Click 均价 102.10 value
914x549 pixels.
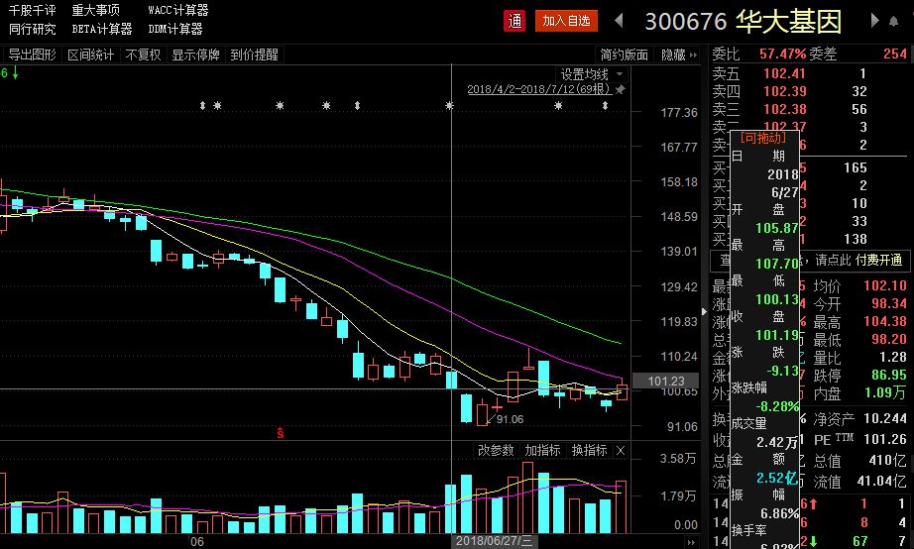point(885,285)
